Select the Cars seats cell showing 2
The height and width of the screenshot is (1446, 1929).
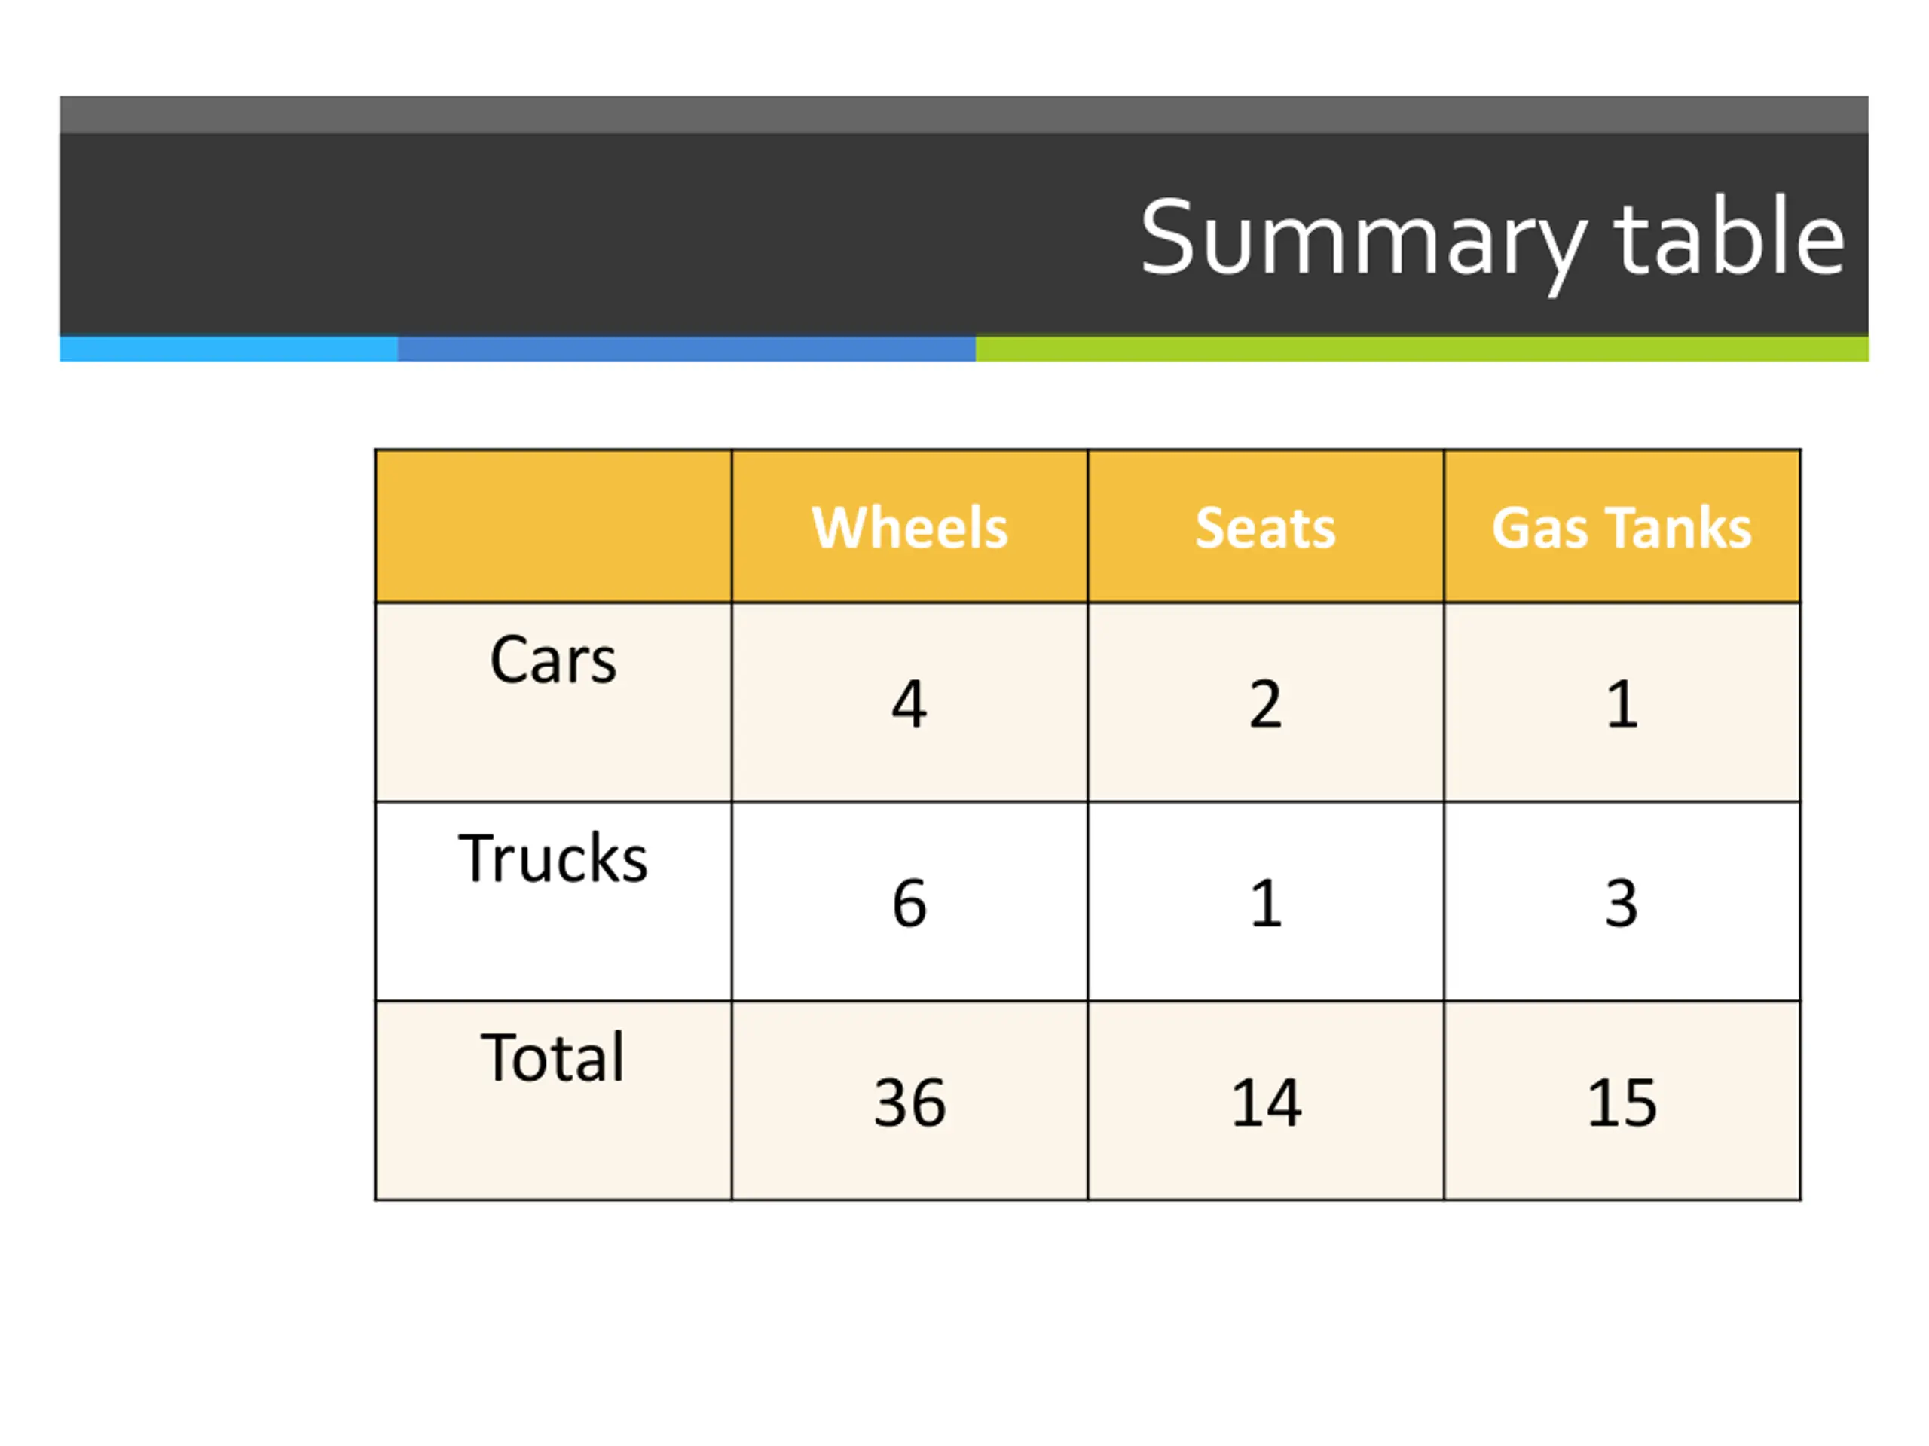click(x=1265, y=703)
